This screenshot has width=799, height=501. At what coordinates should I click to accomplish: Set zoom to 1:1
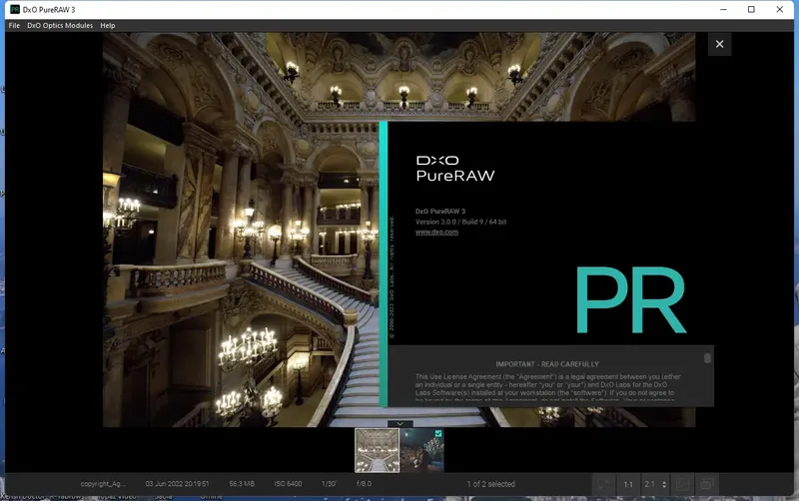628,484
